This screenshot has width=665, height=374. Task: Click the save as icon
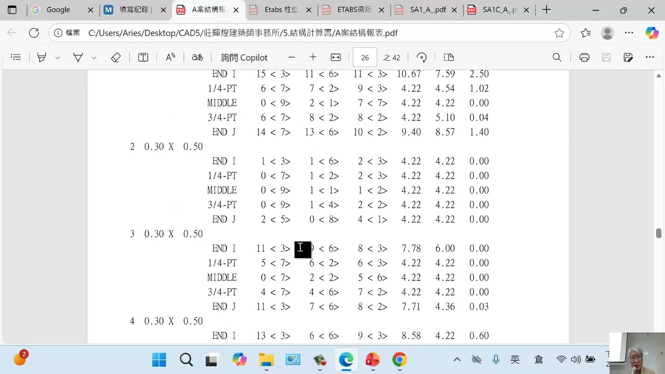[x=628, y=58]
